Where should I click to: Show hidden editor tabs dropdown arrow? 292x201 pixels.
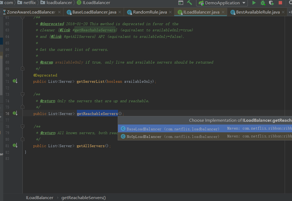pyautogui.click(x=290, y=12)
